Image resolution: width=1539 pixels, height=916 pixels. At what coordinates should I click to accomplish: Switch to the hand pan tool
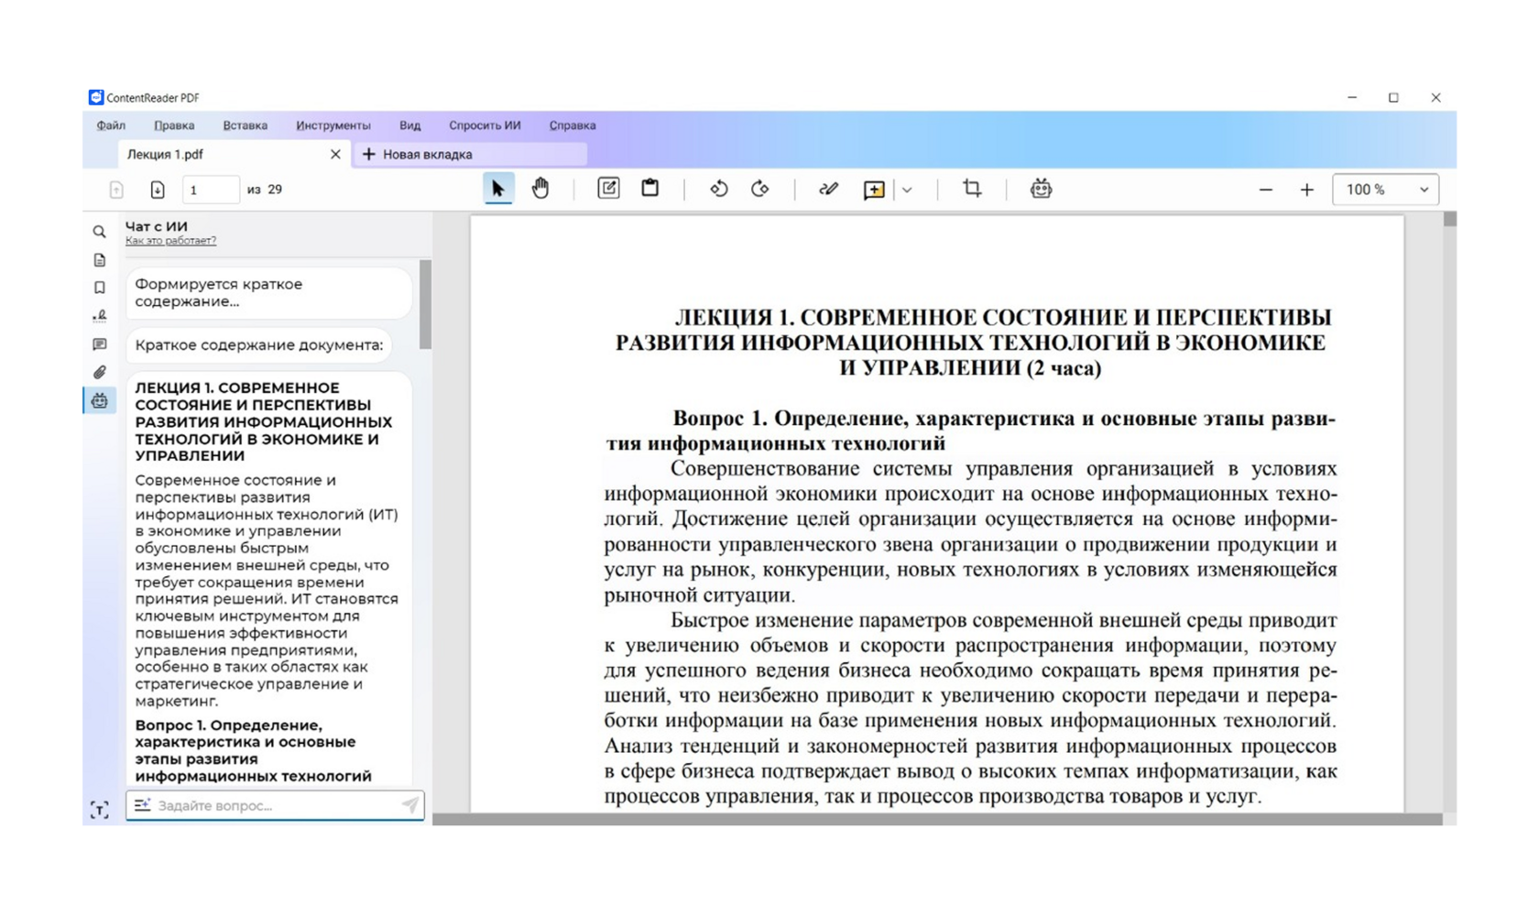pos(540,189)
